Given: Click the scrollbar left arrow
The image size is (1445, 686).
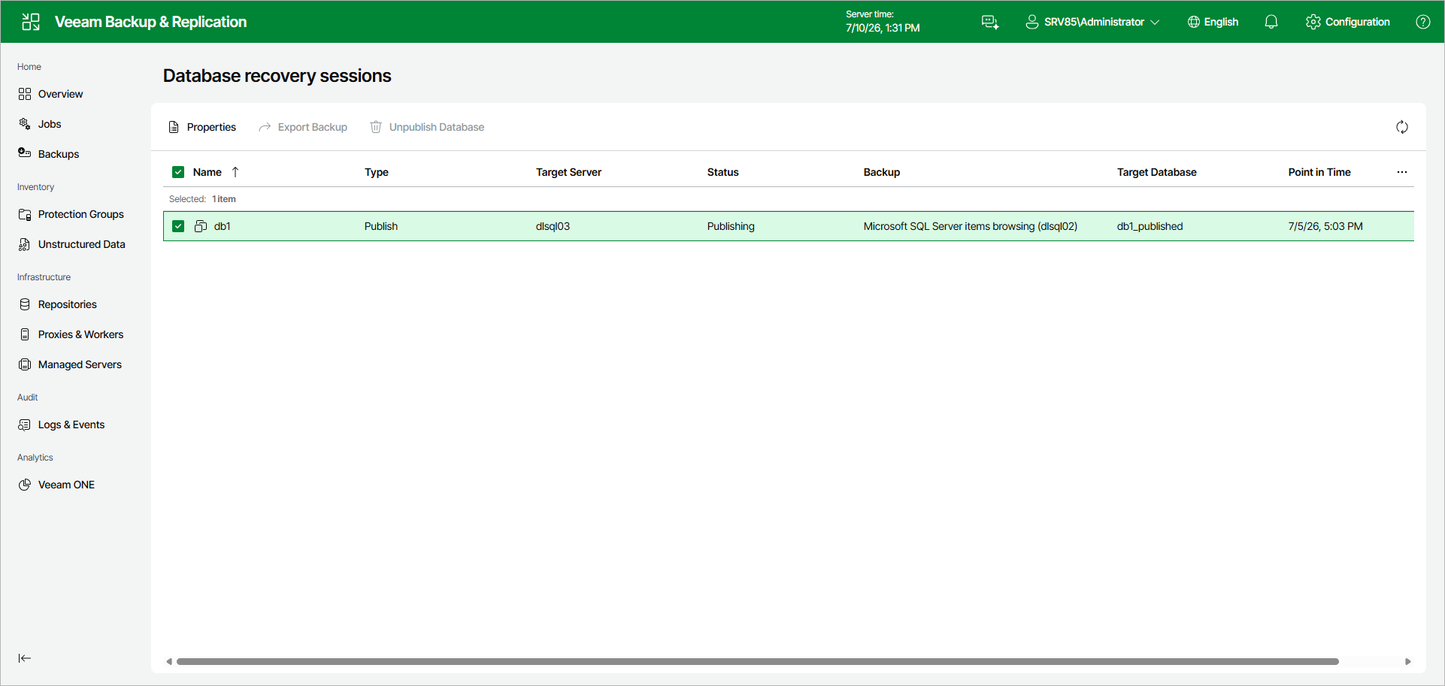Looking at the screenshot, I should click(x=169, y=661).
